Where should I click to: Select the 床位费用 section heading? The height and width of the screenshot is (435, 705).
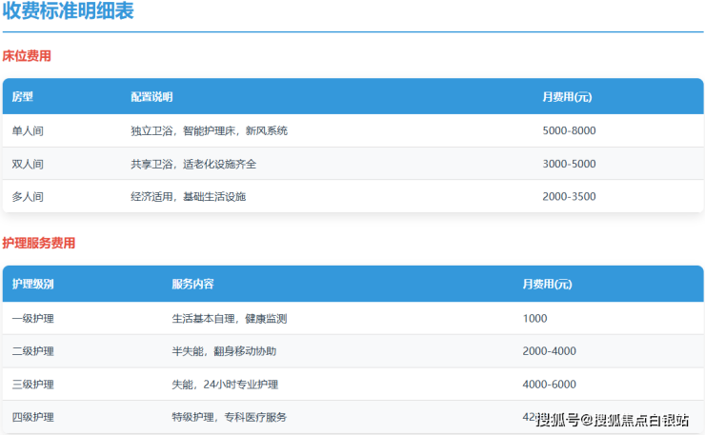pyautogui.click(x=27, y=56)
